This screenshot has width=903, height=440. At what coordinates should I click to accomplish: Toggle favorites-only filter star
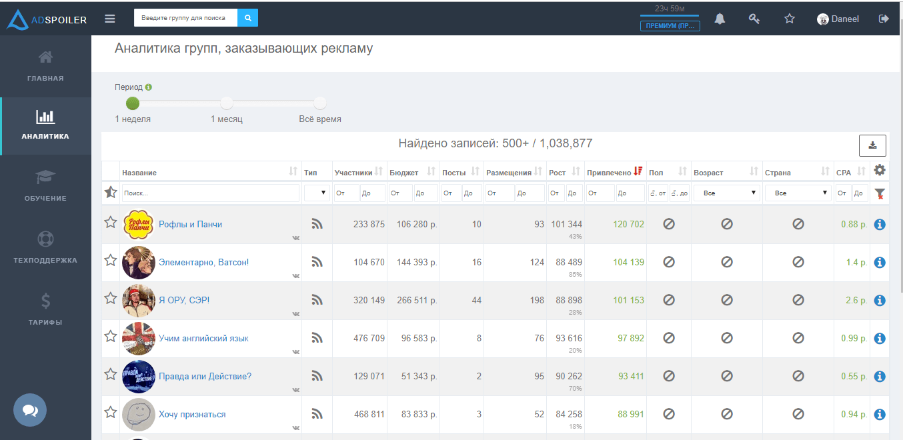[x=111, y=193]
